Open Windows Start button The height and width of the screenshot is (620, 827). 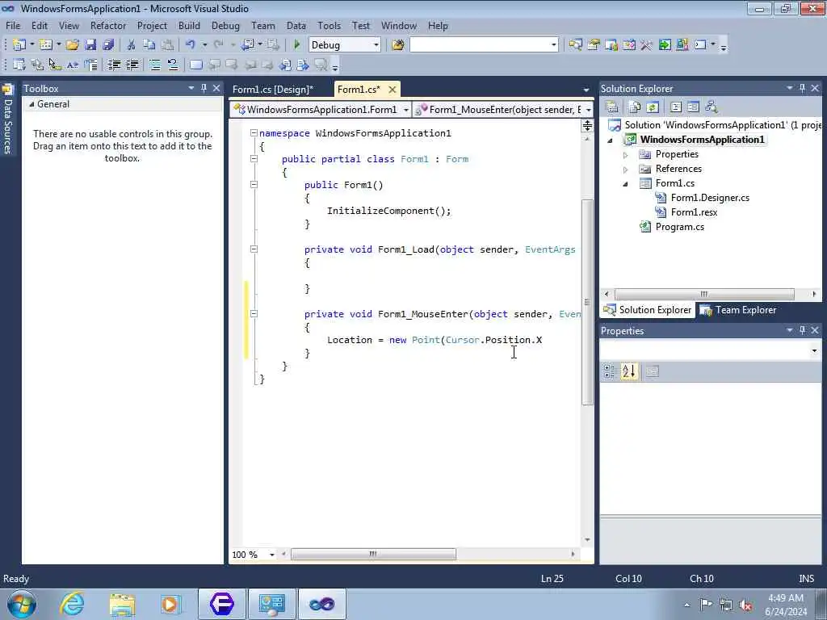[x=21, y=604]
